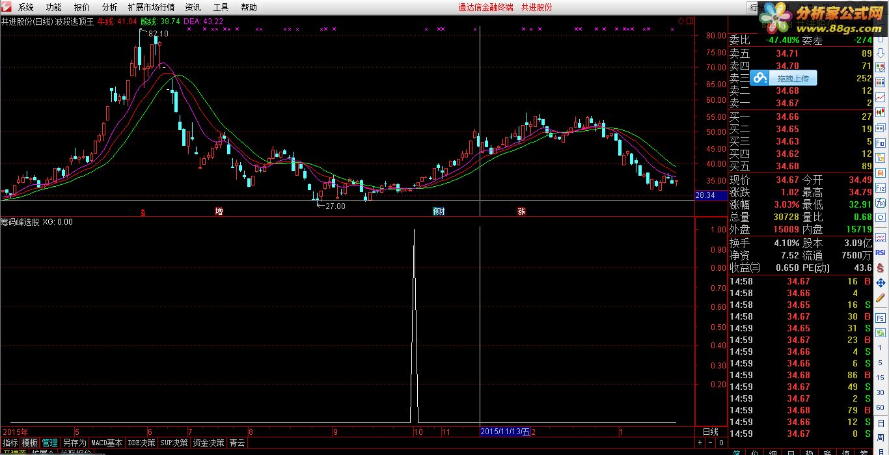Viewport: 889px width, 455px height.
Task: Apply the MACD基本 template
Action: 107,443
